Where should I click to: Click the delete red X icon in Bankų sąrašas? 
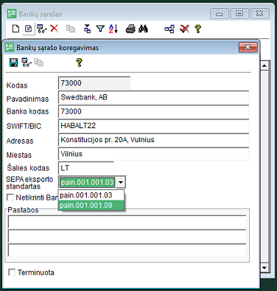(55, 29)
